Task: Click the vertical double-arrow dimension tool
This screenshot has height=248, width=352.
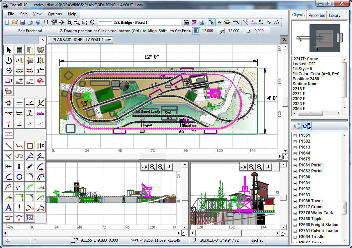Action: pos(19,166)
